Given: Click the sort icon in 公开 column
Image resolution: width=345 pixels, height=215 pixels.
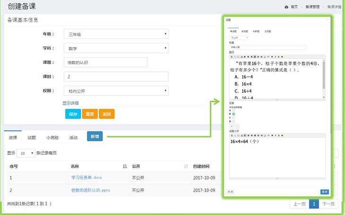Looking at the screenshot, I should 186,166.
